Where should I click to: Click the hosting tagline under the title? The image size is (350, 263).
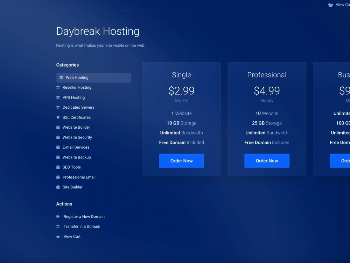pos(100,45)
